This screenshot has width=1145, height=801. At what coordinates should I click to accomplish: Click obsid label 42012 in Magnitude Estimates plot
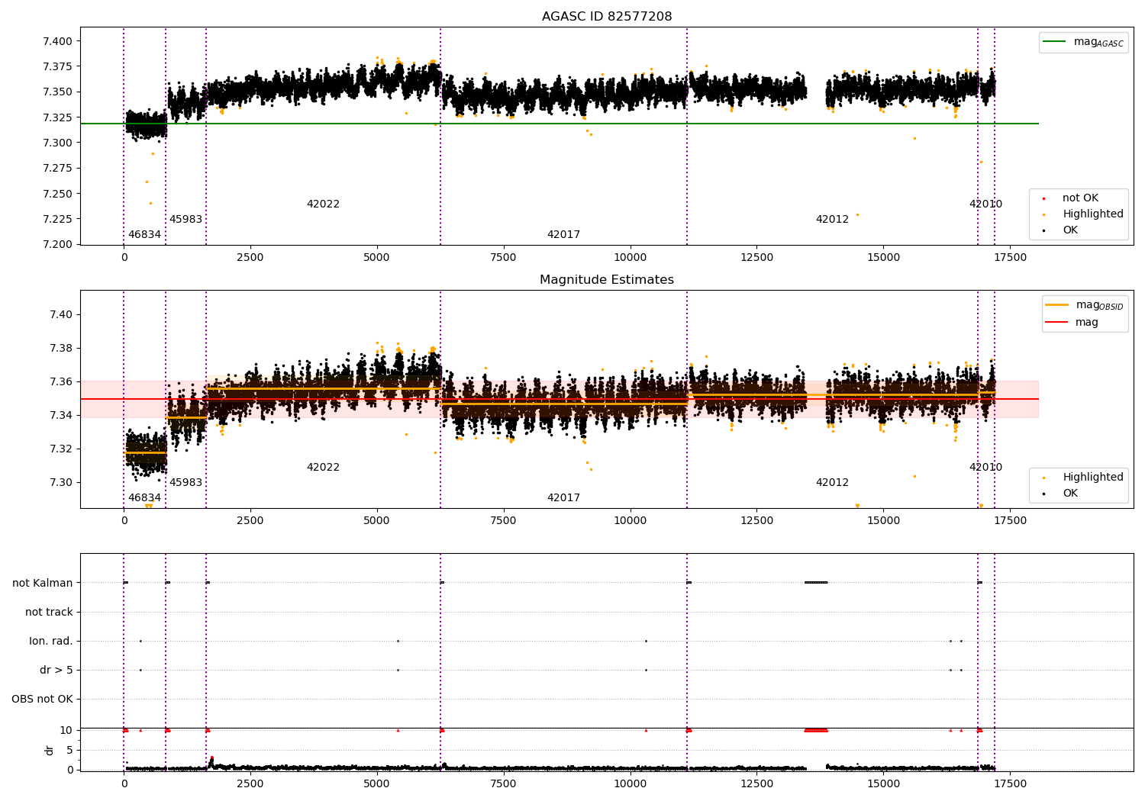(832, 483)
